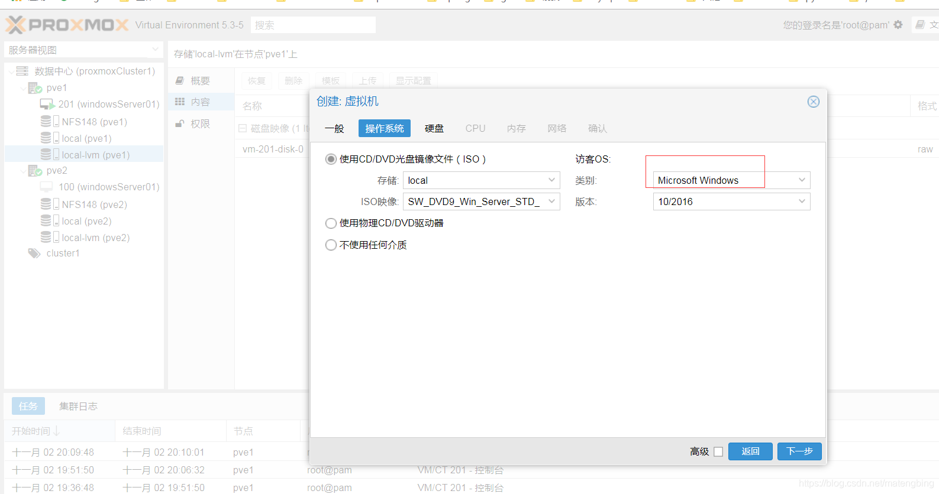Click the Next (下一步) button

(799, 451)
